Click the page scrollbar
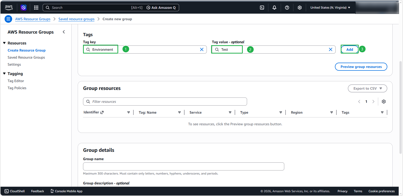The width and height of the screenshot is (403, 196). click(400, 107)
